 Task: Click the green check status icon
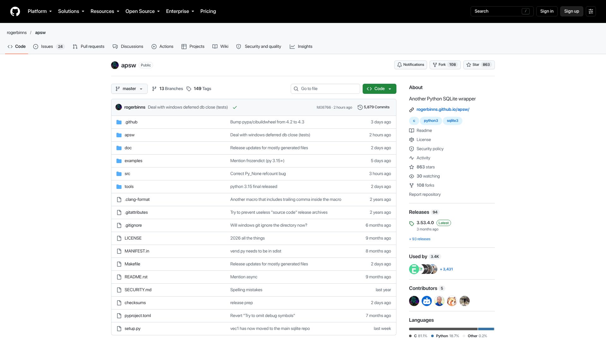(235, 107)
